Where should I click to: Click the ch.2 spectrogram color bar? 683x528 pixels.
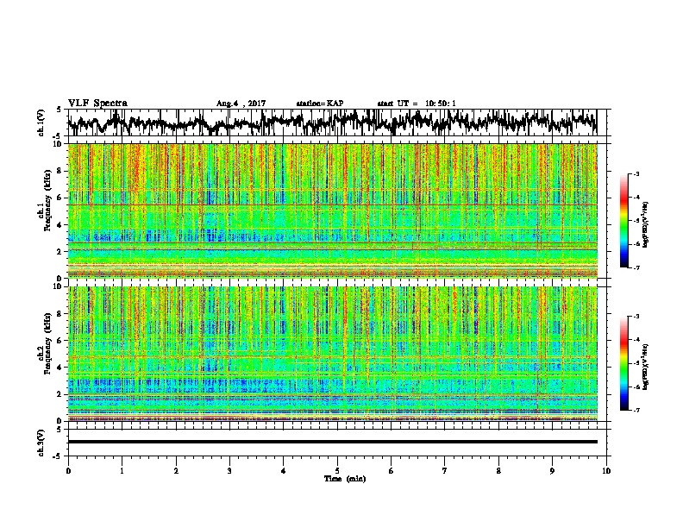(623, 363)
